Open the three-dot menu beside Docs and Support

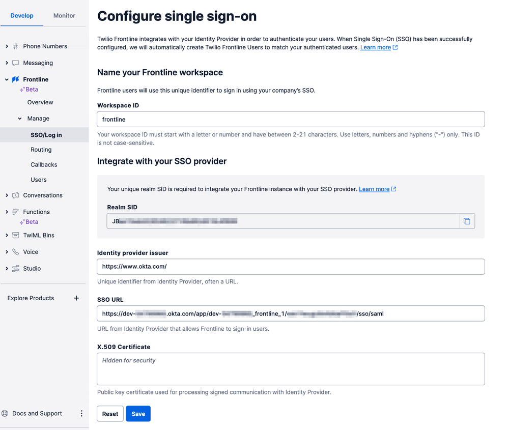point(81,413)
